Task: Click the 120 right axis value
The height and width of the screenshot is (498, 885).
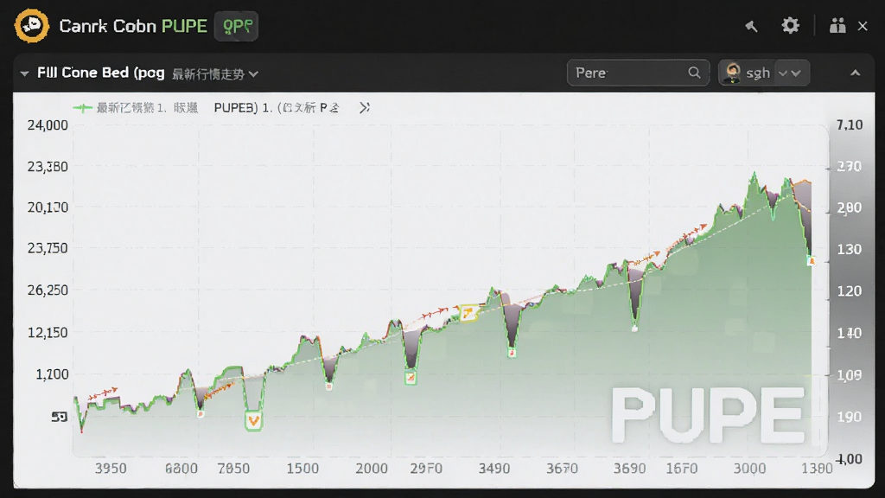Action: (850, 290)
